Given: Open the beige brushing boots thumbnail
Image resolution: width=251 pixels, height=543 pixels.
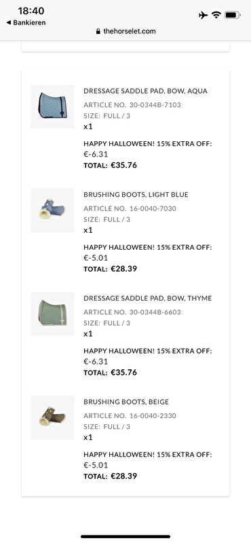Looking at the screenshot, I should tap(53, 417).
